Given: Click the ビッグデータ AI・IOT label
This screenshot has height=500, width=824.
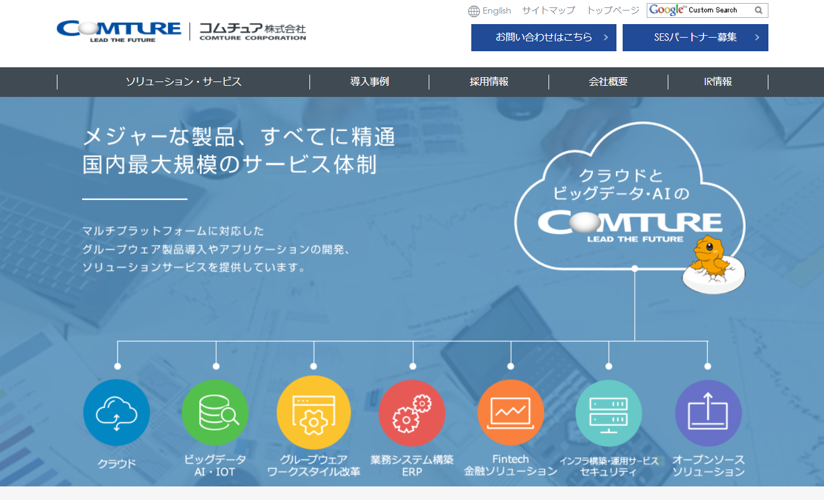Looking at the screenshot, I should 216,465.
